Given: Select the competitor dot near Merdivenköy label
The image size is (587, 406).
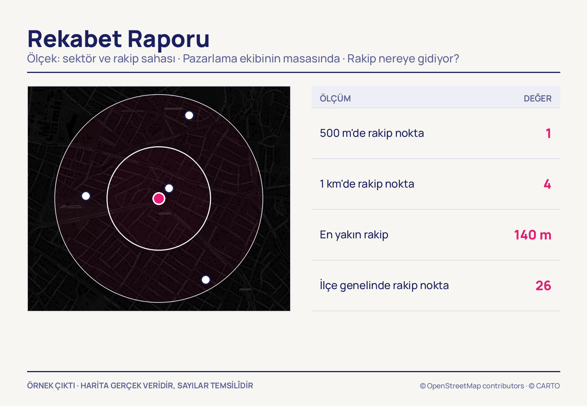Looking at the screenshot, I should tap(189, 115).
